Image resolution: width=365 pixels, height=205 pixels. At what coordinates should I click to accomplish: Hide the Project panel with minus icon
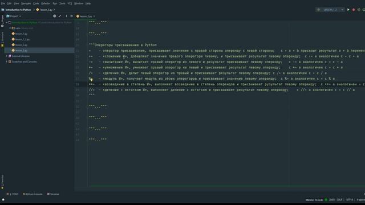(x=71, y=16)
